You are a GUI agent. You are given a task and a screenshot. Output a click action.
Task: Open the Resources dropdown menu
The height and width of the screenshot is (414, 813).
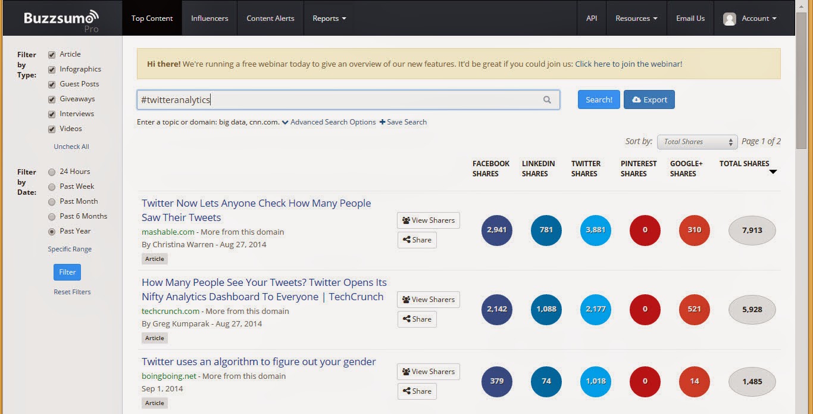[x=636, y=18]
